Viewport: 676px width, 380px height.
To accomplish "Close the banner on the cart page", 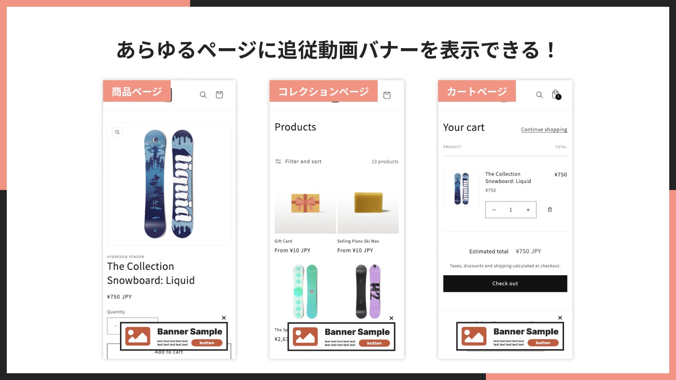I will point(560,318).
